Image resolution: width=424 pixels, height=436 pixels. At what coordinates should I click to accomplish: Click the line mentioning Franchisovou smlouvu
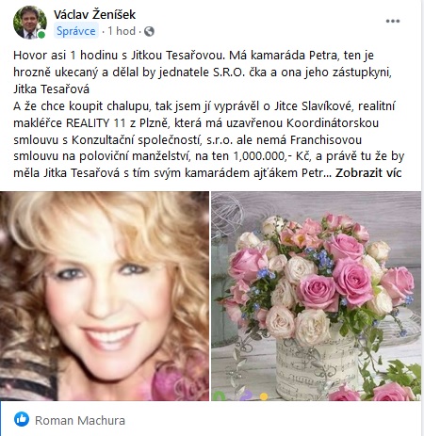pyautogui.click(x=188, y=140)
